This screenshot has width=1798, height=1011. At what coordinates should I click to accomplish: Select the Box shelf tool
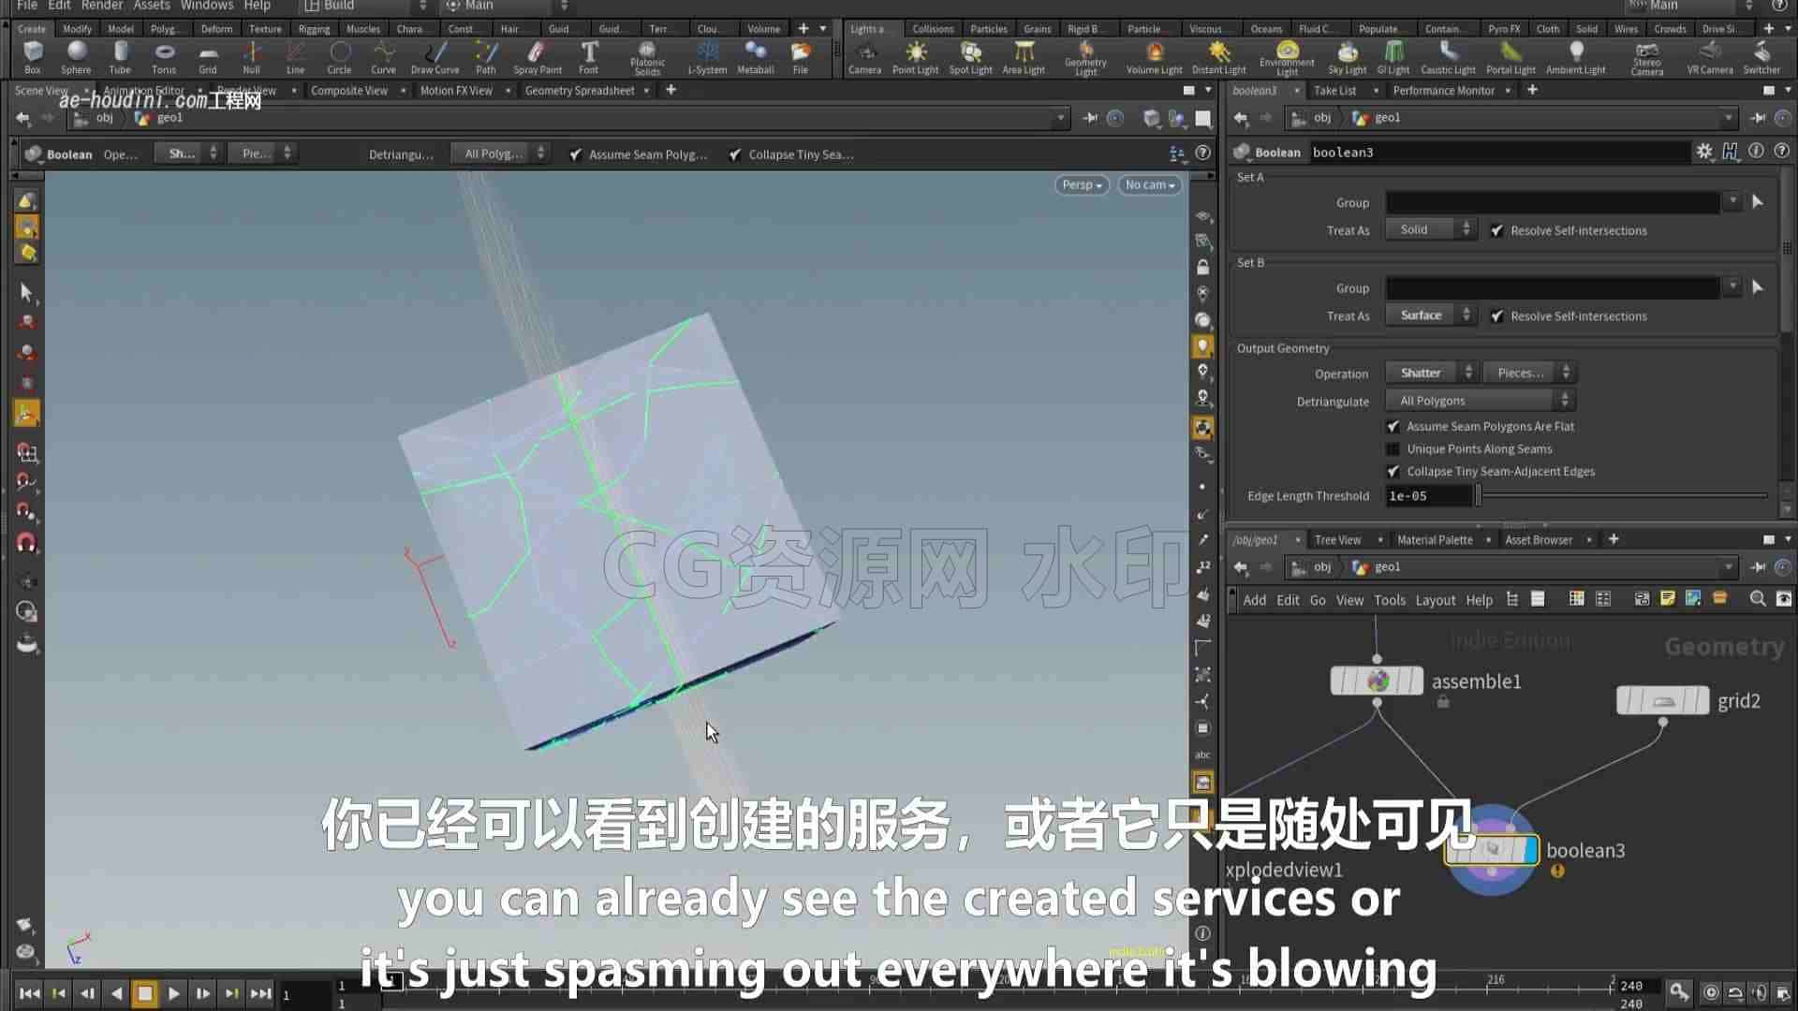point(33,57)
